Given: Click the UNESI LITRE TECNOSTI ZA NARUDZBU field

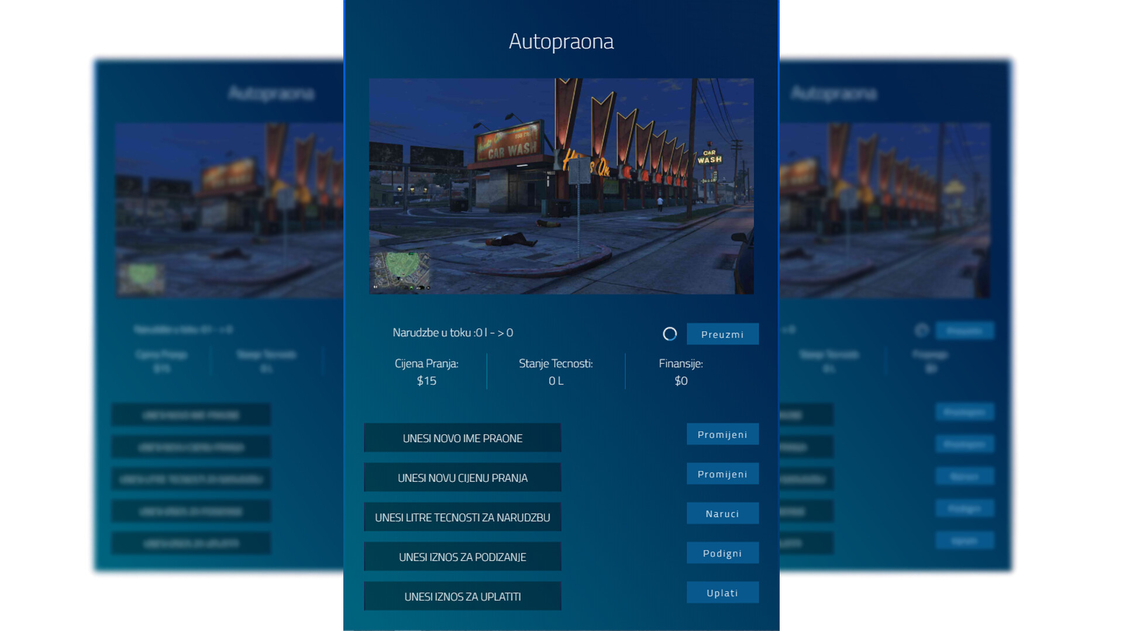Looking at the screenshot, I should point(462,518).
